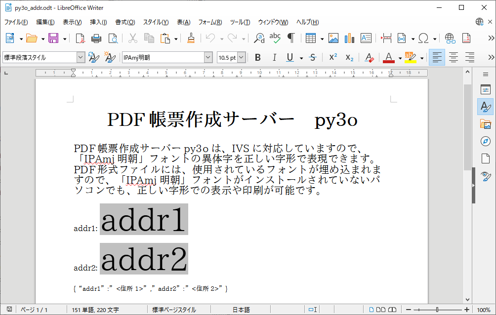Insert a chart
This screenshot has width=496, height=315.
click(x=350, y=39)
